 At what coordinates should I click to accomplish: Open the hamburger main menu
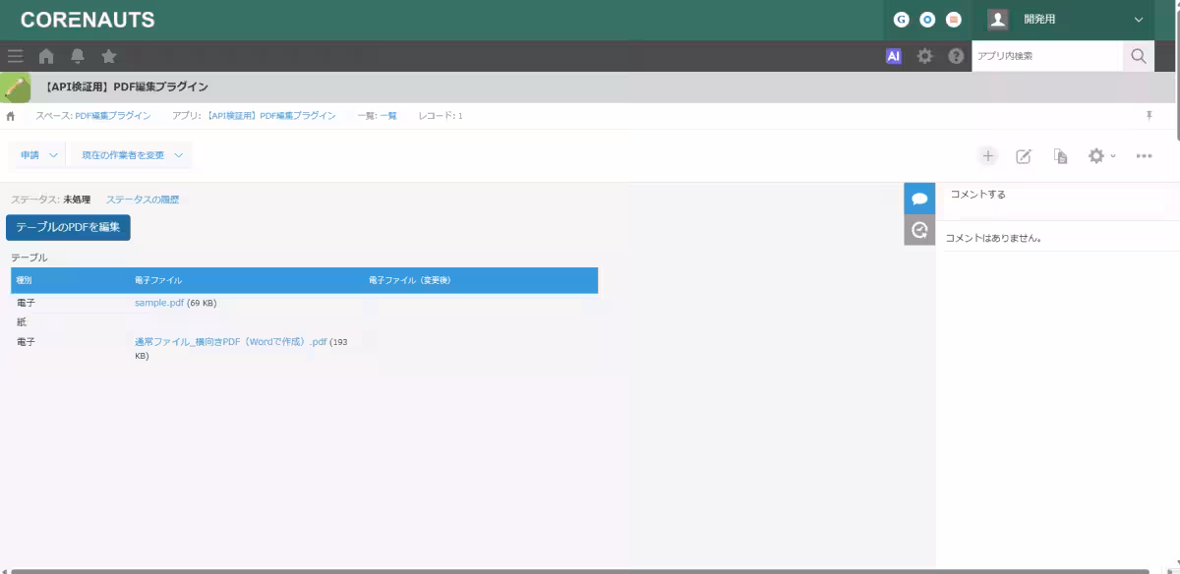pos(15,56)
